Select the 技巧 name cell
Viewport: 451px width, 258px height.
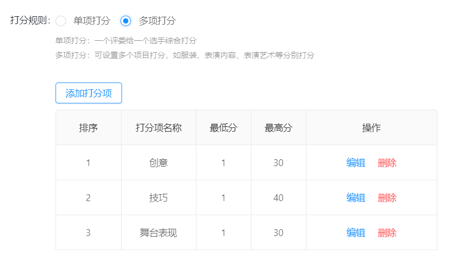[x=159, y=198]
